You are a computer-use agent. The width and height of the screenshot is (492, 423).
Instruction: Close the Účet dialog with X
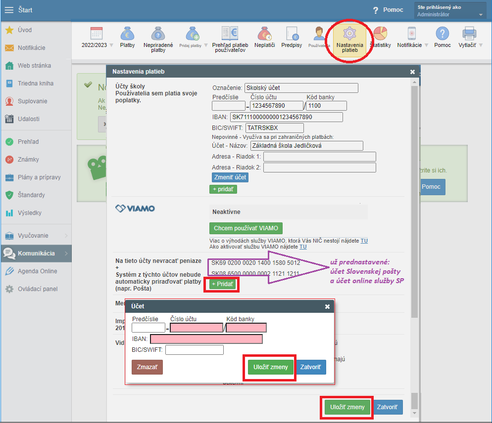(327, 306)
